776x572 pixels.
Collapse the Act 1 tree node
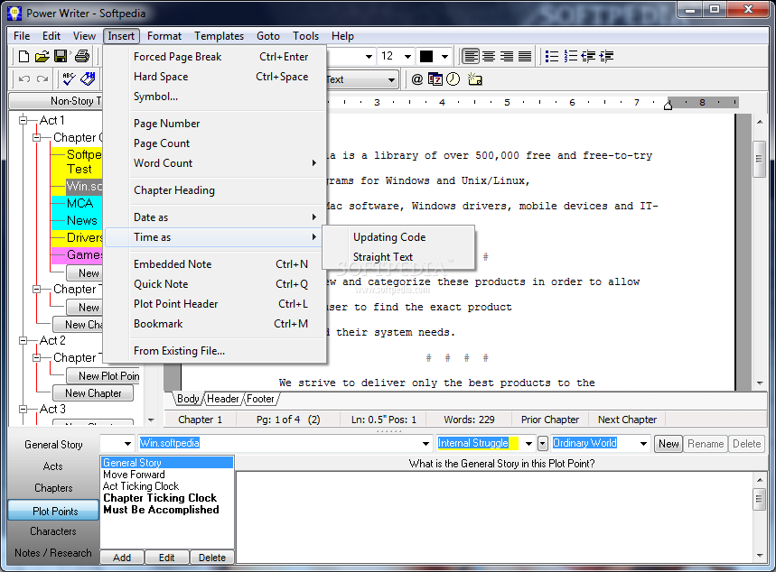(x=23, y=120)
